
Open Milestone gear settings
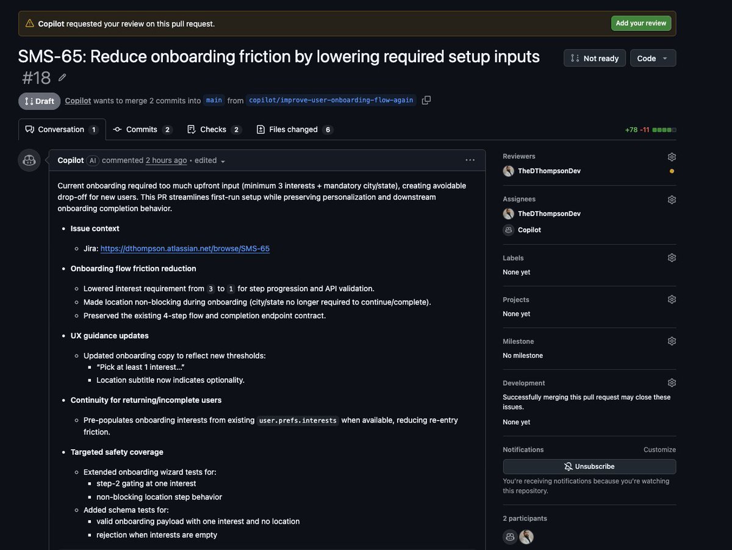click(672, 341)
